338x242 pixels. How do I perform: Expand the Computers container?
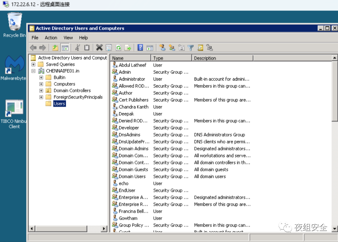41,84
